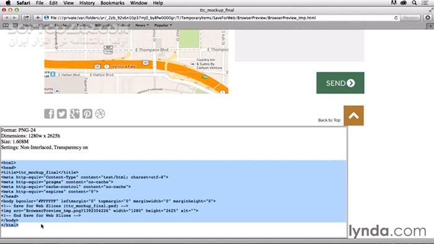Show the Reading List via the book icon
The height and width of the screenshot is (244, 434).
click(x=6, y=25)
